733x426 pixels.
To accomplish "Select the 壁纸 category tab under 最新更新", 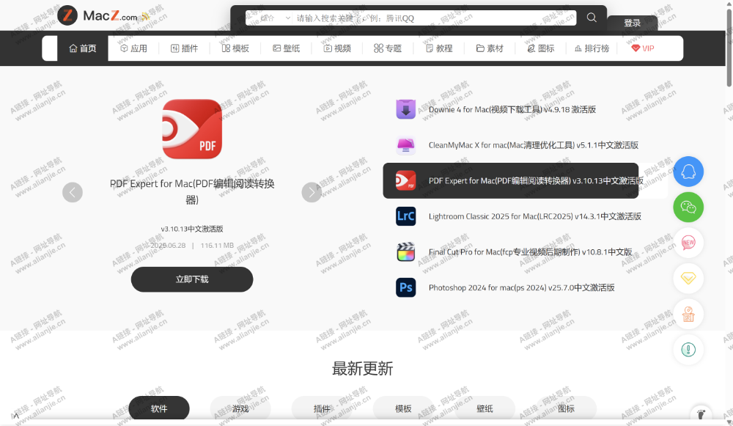I will (485, 408).
